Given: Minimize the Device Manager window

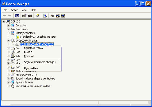Looking at the screenshot, I should coord(137,4).
